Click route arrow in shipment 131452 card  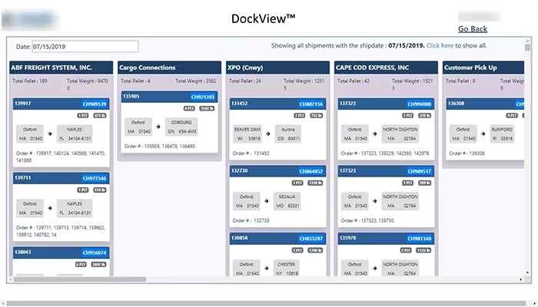[x=268, y=134]
